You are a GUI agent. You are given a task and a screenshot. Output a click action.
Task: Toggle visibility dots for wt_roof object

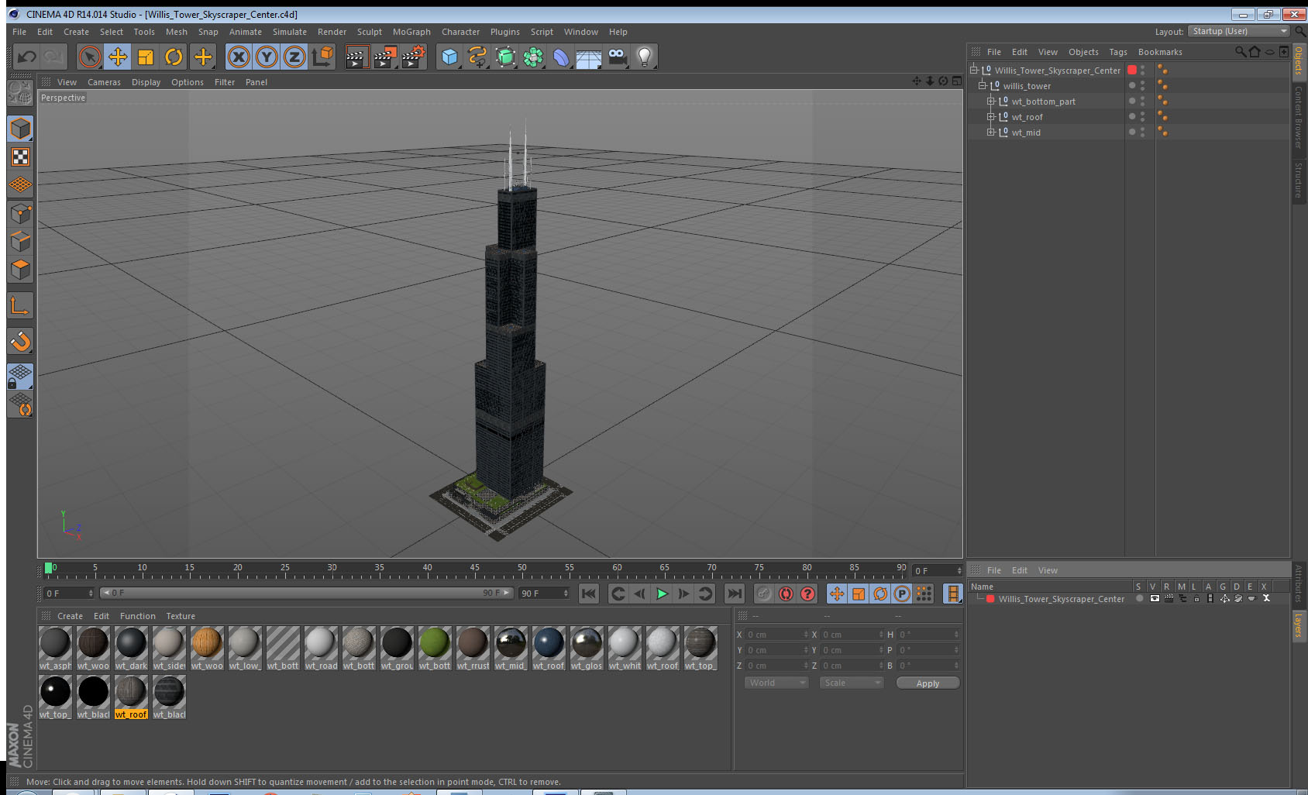point(1142,116)
